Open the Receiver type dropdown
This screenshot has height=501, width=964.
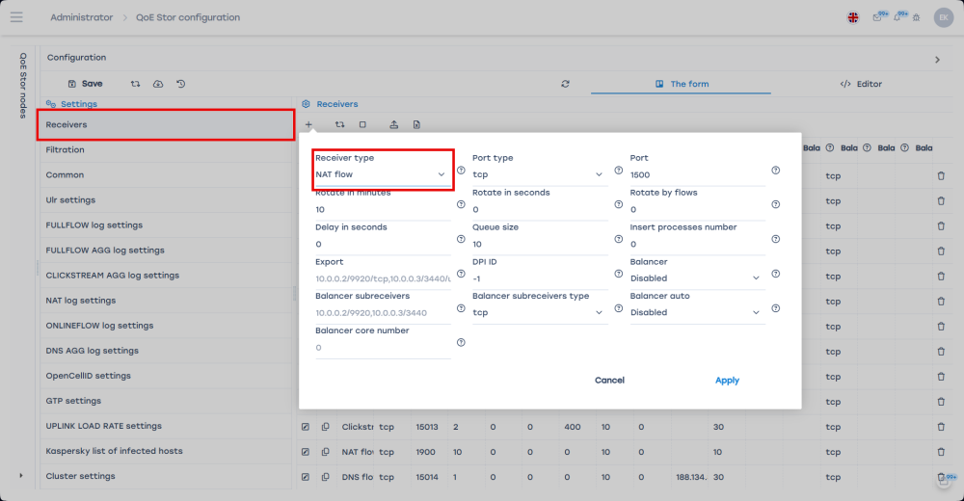tap(381, 174)
